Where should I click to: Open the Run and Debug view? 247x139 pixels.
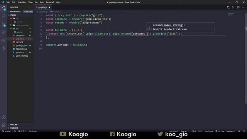click(3, 32)
